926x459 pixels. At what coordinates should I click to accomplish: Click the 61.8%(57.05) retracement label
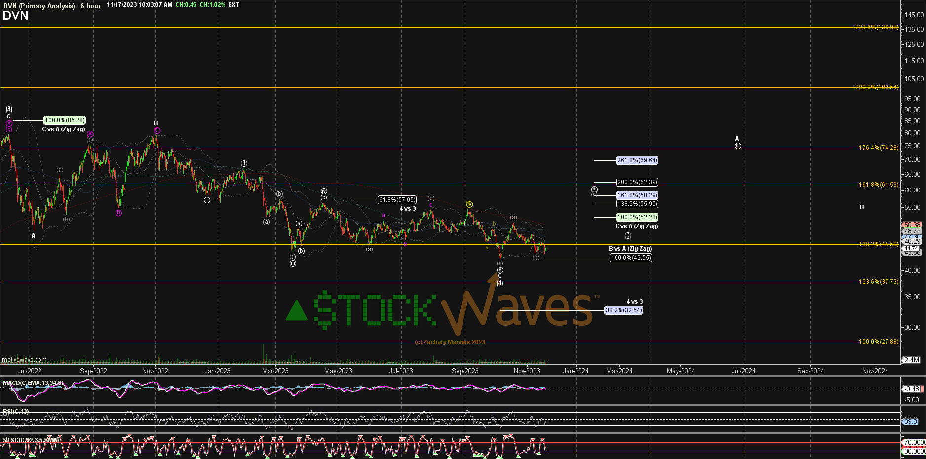pos(397,200)
